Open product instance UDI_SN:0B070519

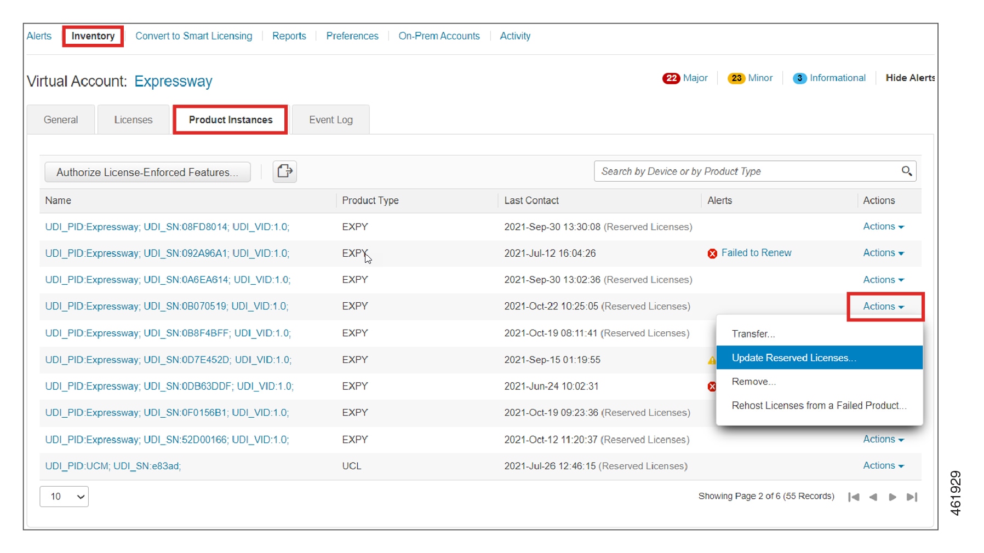[x=167, y=306]
